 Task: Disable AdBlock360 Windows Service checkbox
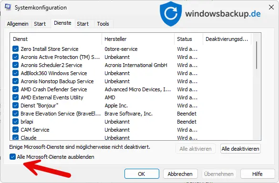coord(15,73)
